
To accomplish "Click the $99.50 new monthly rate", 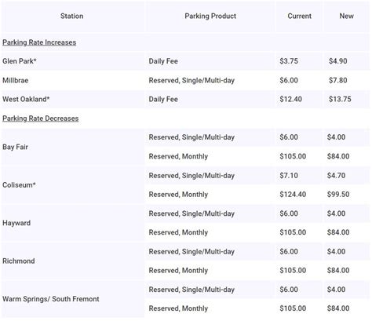I will [x=338, y=195].
